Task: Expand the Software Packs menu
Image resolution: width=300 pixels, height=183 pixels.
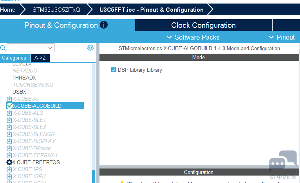Action: [193, 37]
